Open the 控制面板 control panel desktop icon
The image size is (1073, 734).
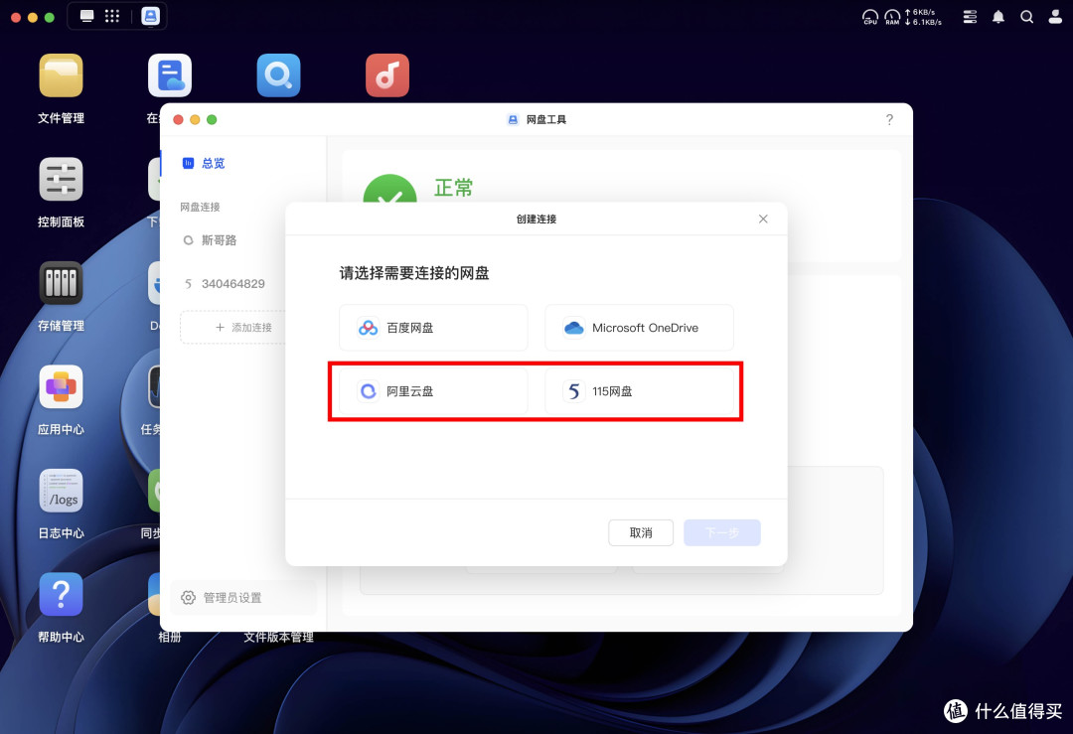pyautogui.click(x=61, y=179)
